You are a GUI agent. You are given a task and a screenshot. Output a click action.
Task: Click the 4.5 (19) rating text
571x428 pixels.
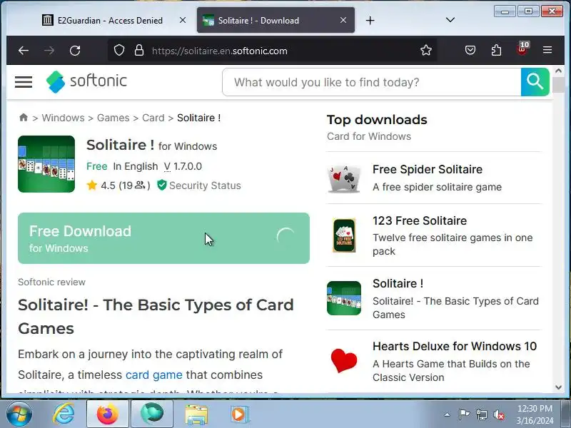(x=126, y=185)
